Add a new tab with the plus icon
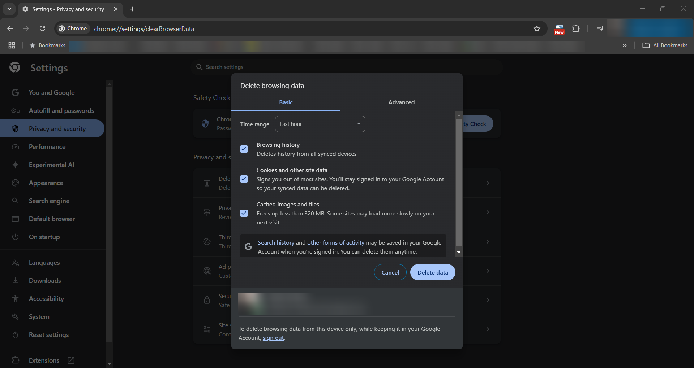This screenshot has height=368, width=694. [x=132, y=9]
